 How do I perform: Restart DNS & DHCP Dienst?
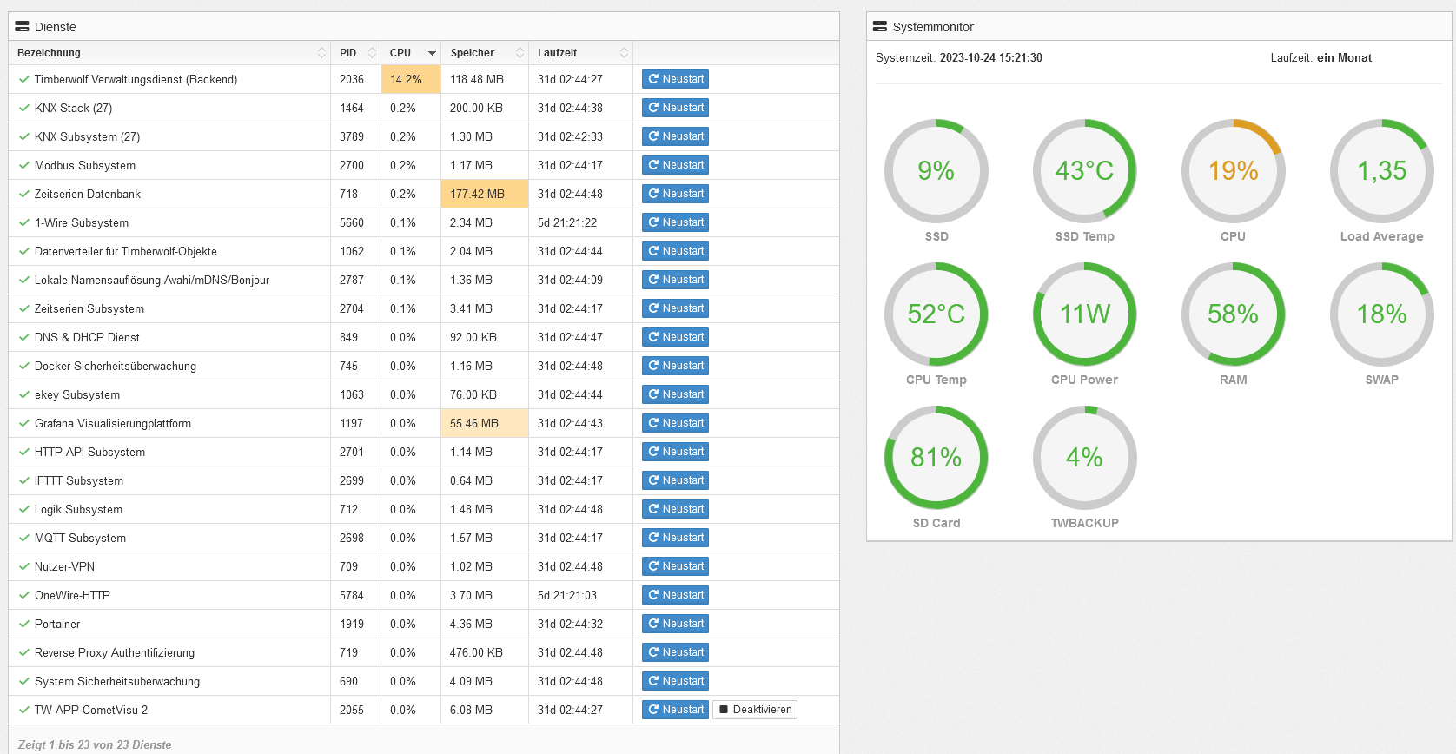coord(675,337)
